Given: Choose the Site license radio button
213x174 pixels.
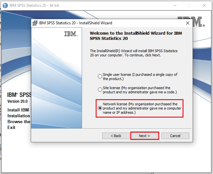Looking at the screenshot, I should tap(100, 90).
